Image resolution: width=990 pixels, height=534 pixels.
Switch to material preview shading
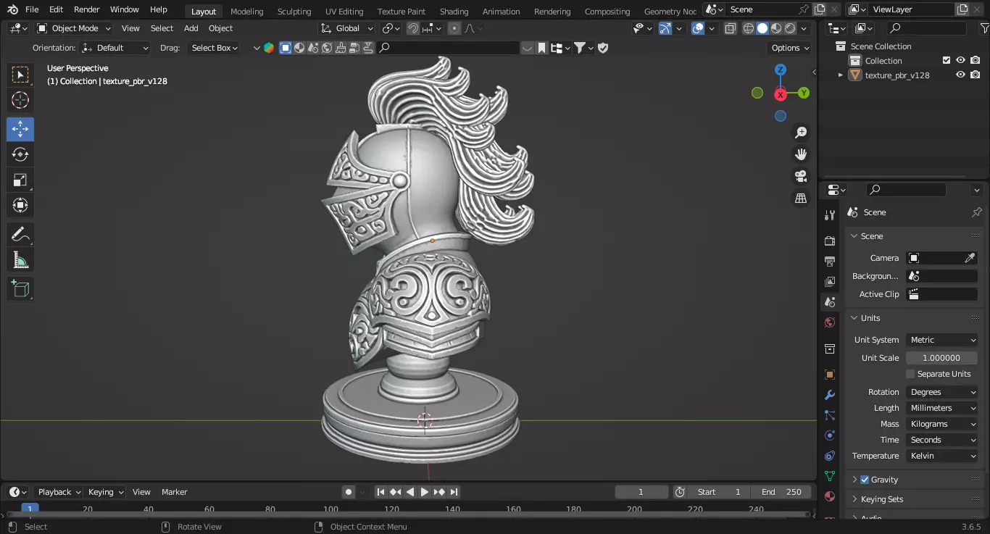[x=776, y=28]
